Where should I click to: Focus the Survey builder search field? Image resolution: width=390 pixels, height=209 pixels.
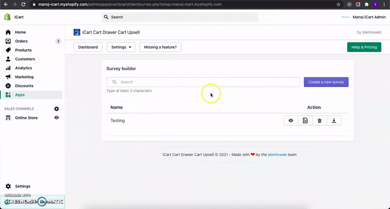coord(203,82)
